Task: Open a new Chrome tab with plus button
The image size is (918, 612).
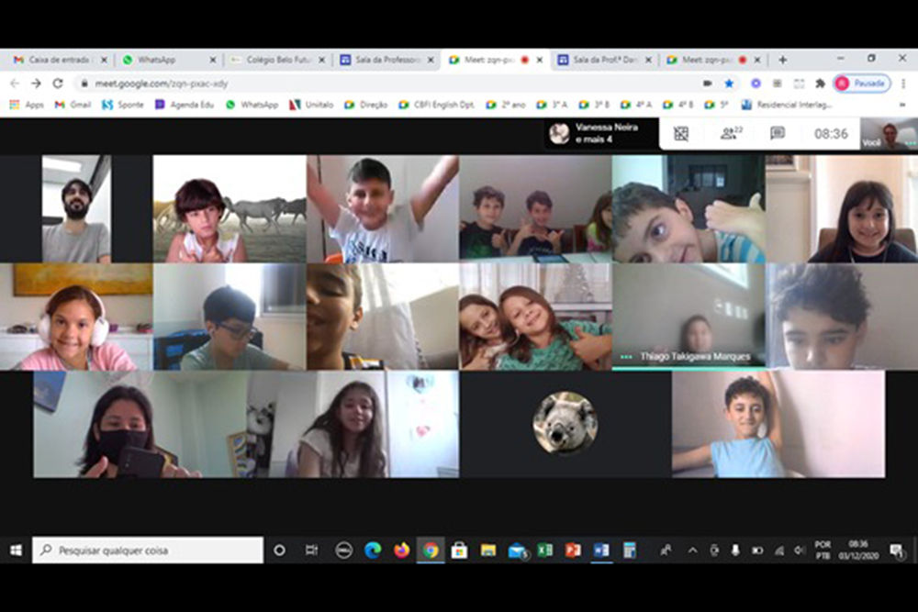Action: (x=783, y=60)
